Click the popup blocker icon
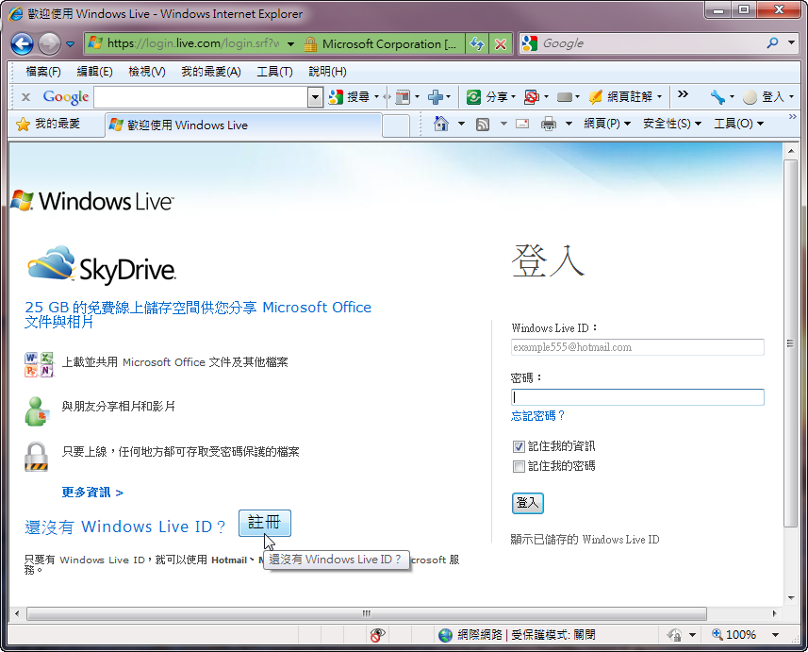Viewport: 808px width, 652px height. [531, 96]
